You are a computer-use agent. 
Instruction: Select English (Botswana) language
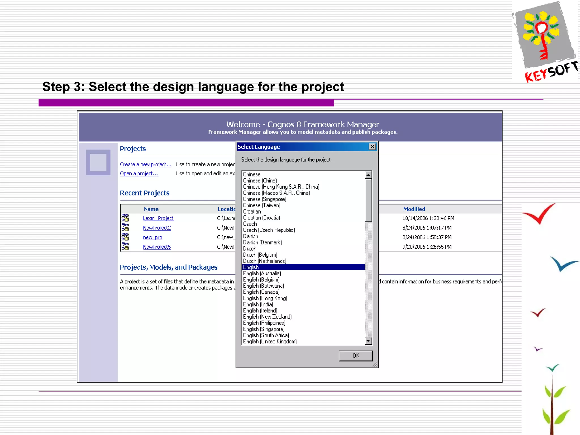pos(304,286)
